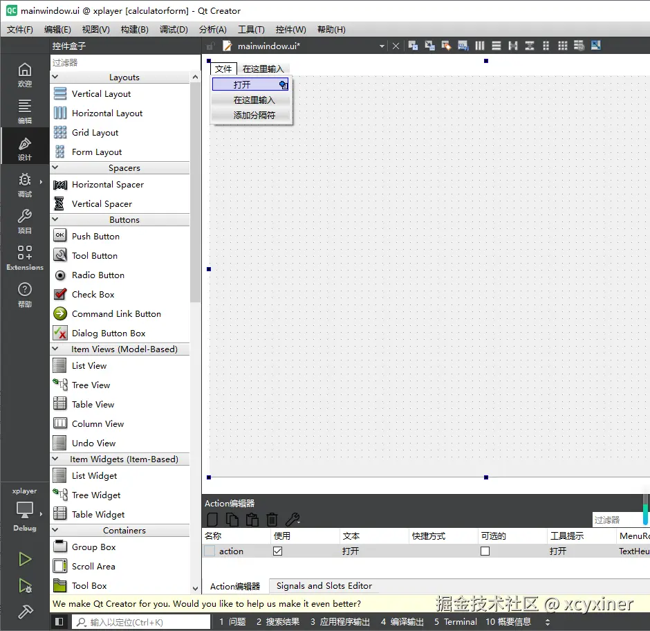This screenshot has width=650, height=631.
Task: Click New action icon in Action editor
Action: [x=212, y=520]
